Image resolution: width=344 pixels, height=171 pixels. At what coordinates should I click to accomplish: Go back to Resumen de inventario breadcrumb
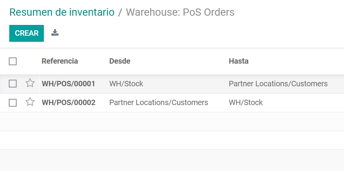(62, 12)
